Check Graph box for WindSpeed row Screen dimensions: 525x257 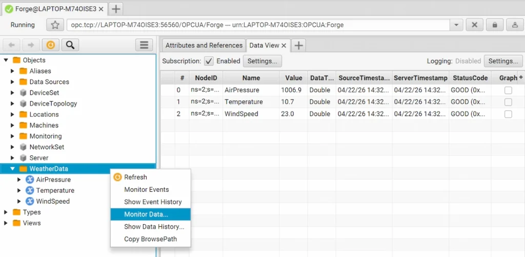tap(508, 114)
